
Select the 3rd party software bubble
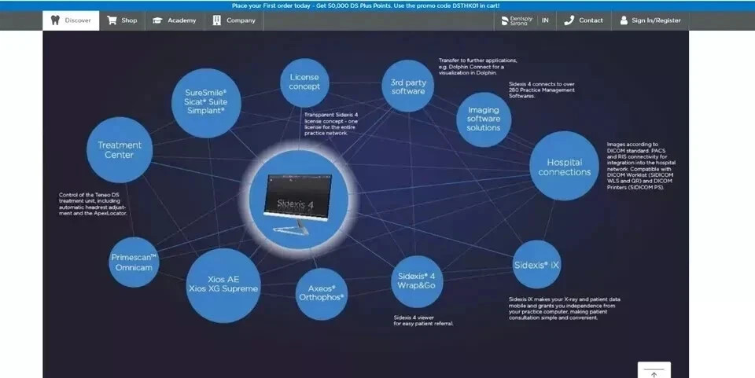[408, 86]
